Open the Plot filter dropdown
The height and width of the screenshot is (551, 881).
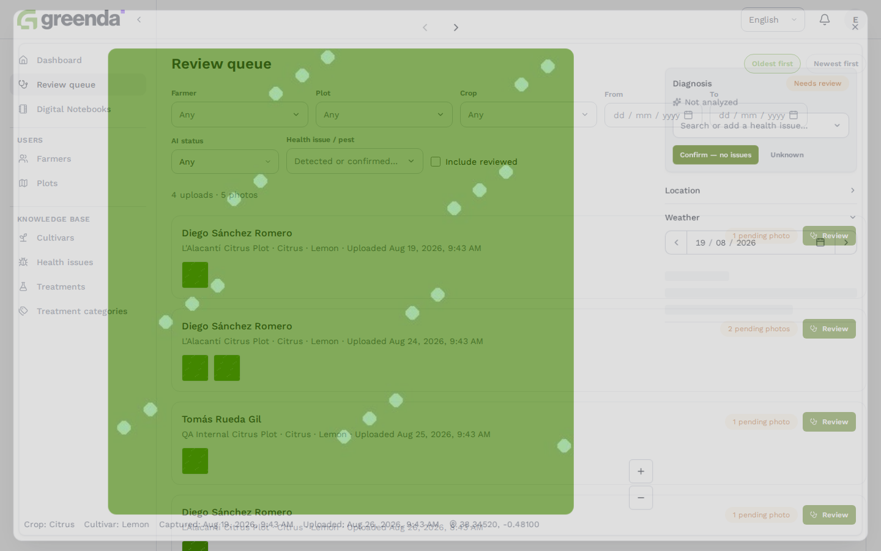384,114
